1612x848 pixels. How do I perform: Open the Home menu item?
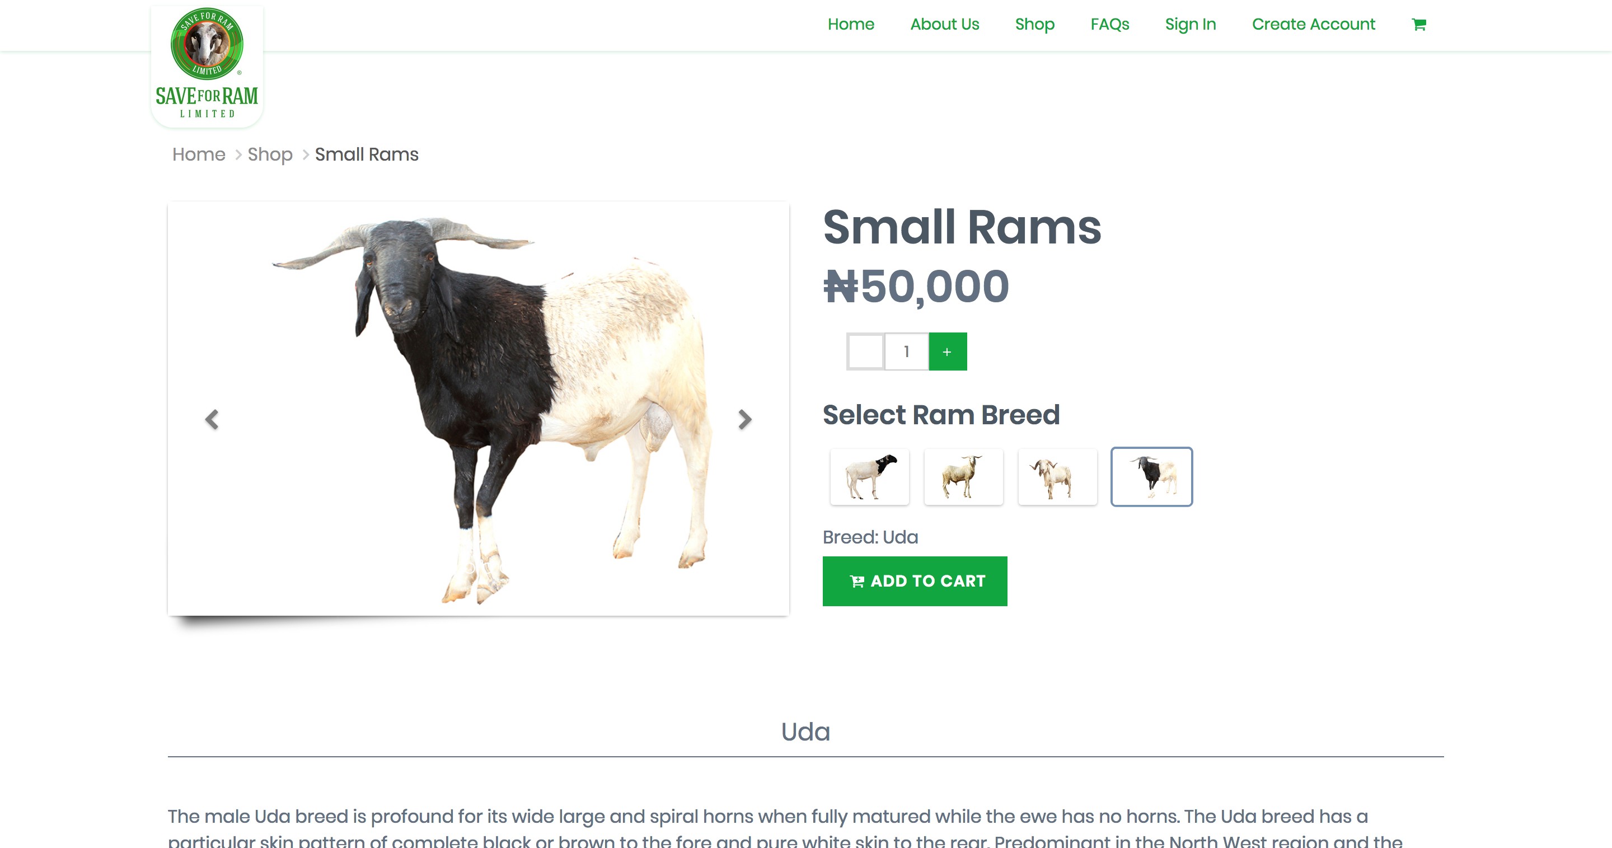tap(850, 25)
